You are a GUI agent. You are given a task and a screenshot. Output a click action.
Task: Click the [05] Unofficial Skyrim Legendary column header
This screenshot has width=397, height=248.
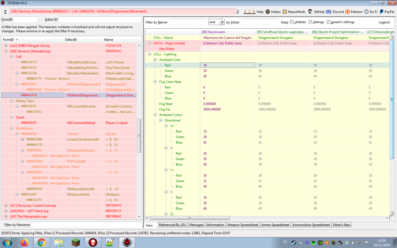tap(283, 32)
